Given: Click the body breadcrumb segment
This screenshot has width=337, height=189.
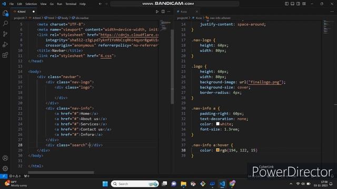Looking at the screenshot, I should pos(65,18).
